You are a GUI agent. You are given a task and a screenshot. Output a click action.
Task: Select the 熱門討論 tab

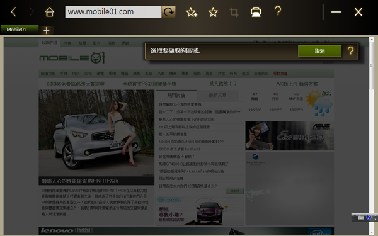pyautogui.click(x=176, y=96)
